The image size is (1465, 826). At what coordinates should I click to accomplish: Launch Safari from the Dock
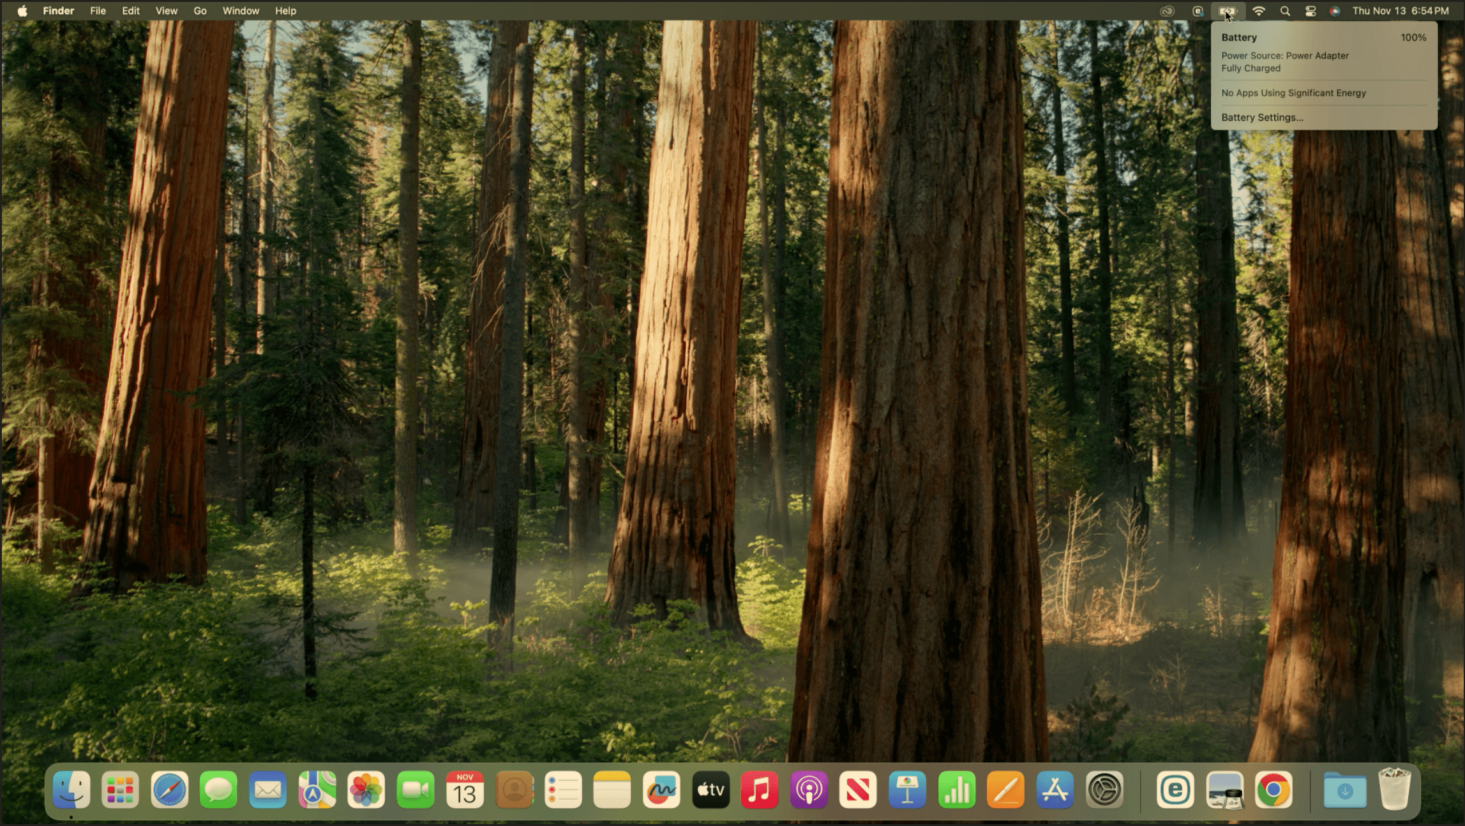[x=169, y=790]
